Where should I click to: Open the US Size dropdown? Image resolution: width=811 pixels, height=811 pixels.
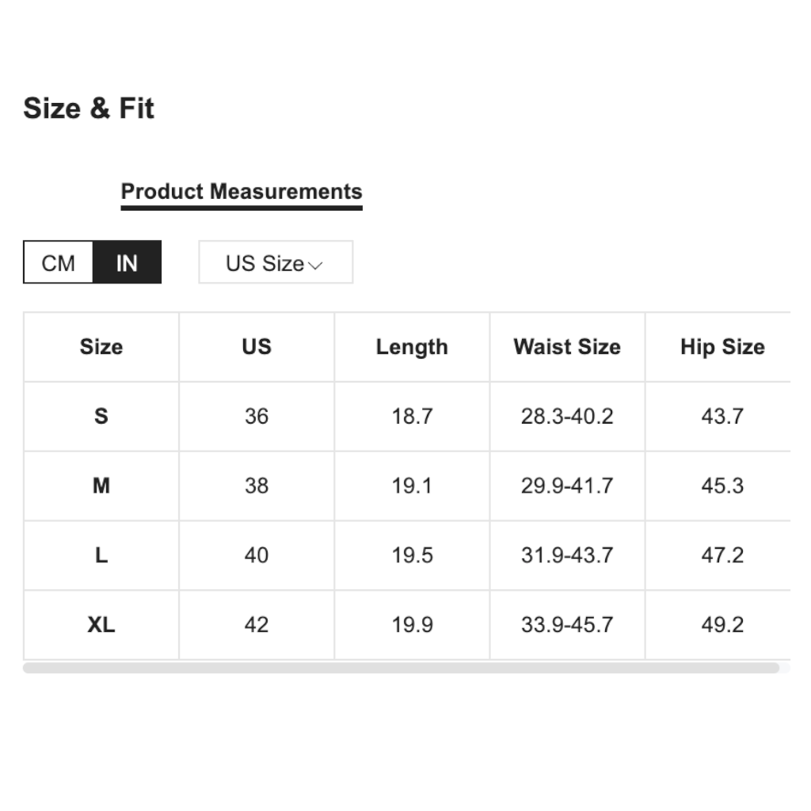(275, 263)
